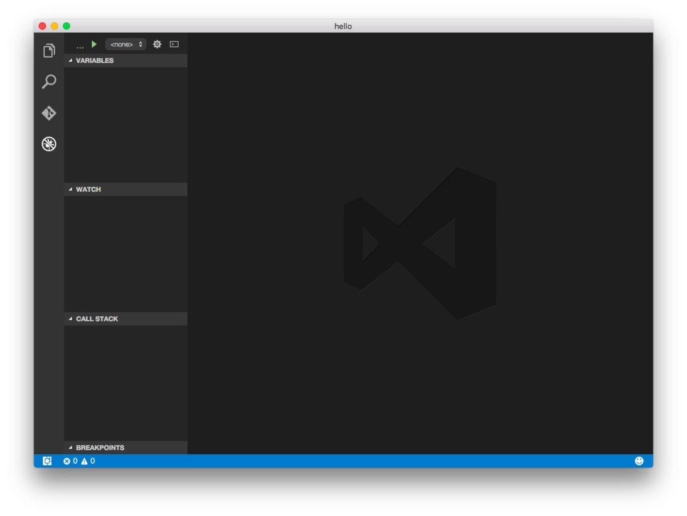Open the debug console icon

(x=174, y=44)
